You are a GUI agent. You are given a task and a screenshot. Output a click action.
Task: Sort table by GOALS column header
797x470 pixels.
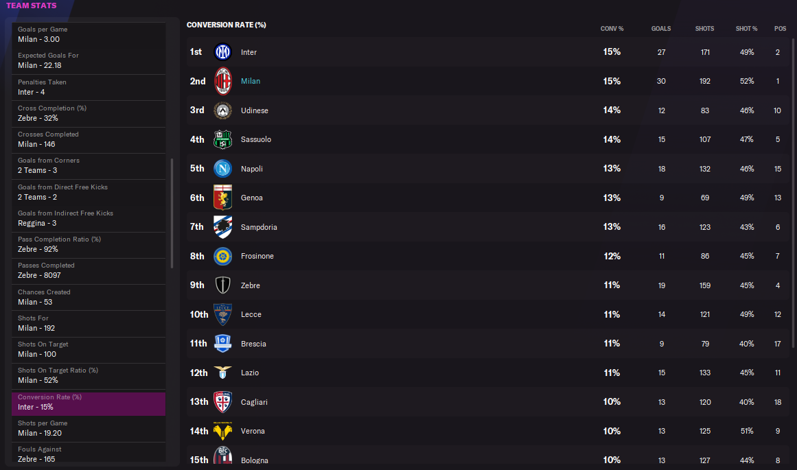[x=661, y=29]
